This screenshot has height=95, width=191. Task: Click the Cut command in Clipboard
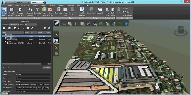tap(125, 8)
